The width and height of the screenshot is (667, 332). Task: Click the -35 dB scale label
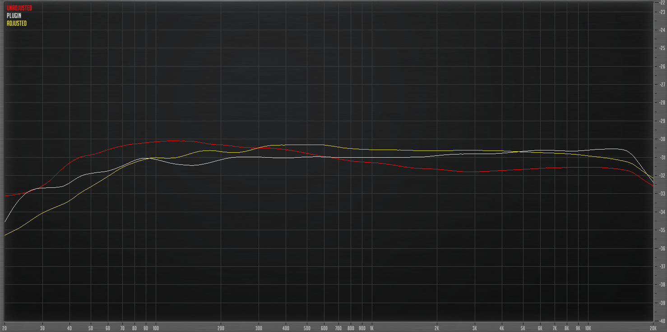click(662, 230)
